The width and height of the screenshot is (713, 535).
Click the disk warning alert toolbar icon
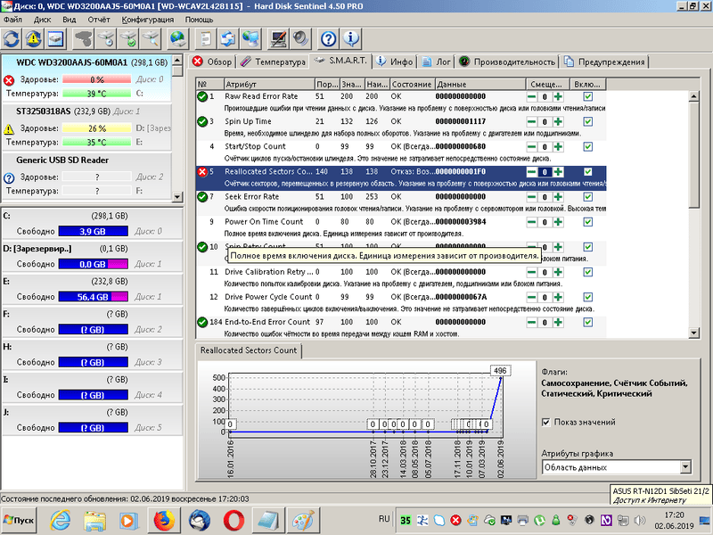point(34,39)
